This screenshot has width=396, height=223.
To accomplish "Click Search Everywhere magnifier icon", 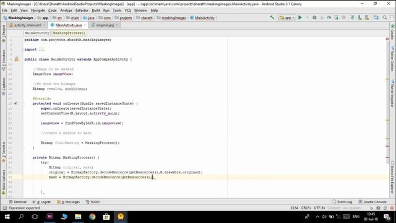I will [x=385, y=17].
